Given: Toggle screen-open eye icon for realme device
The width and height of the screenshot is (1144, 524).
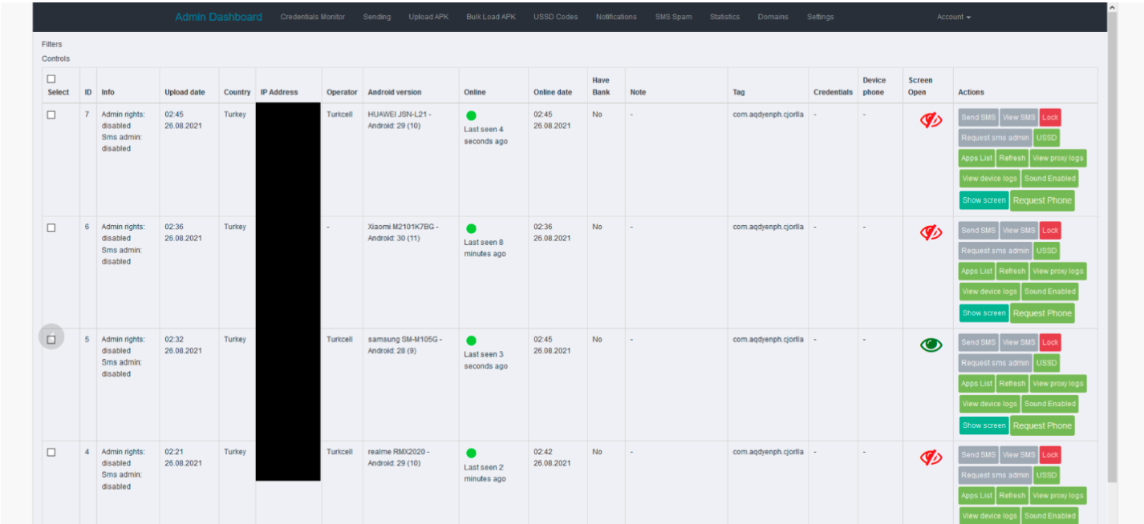Looking at the screenshot, I should click(930, 457).
